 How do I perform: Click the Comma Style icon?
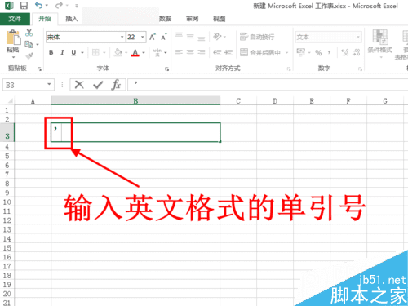[x=329, y=52]
